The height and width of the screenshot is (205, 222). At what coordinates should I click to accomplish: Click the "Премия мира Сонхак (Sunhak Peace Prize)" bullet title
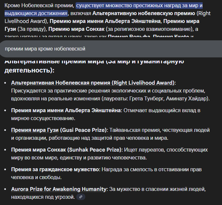[66, 150]
